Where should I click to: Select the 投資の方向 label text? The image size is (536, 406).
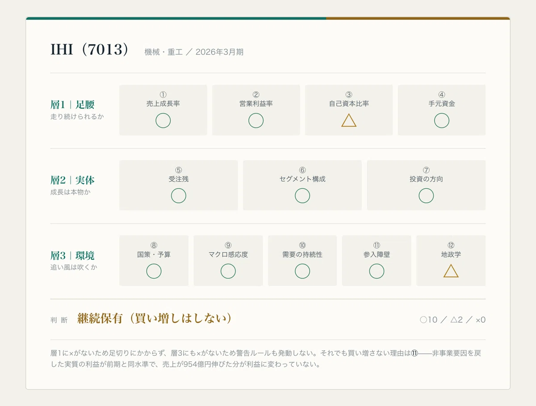coord(426,179)
